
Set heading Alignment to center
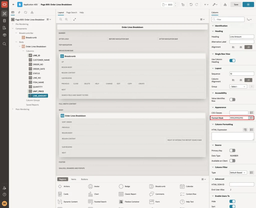(241, 47)
